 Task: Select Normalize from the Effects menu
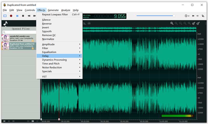(48, 39)
